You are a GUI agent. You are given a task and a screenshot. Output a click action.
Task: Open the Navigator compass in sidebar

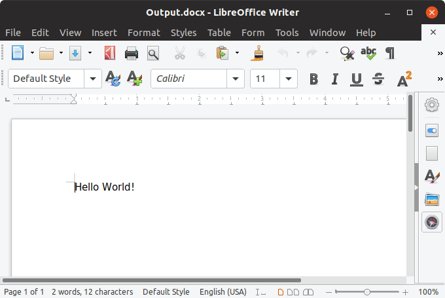coord(432,223)
